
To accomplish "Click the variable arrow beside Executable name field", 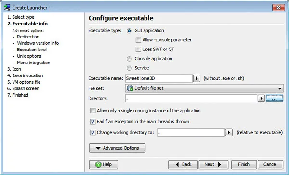I will [x=197, y=78].
